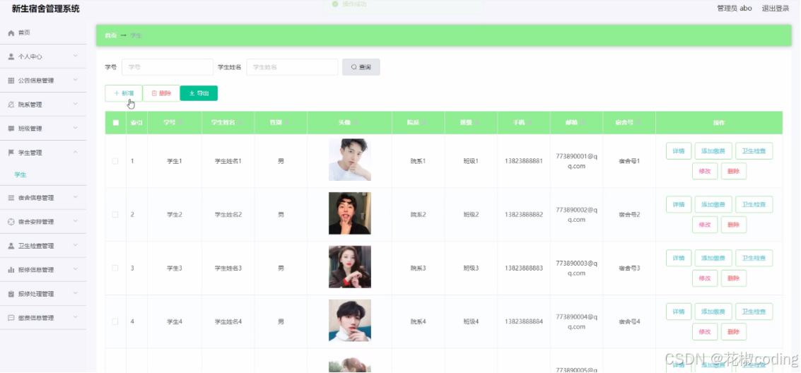Screen dimensions: 801x373
Task: Sort the table by 性别 column arrows
Action: point(287,123)
